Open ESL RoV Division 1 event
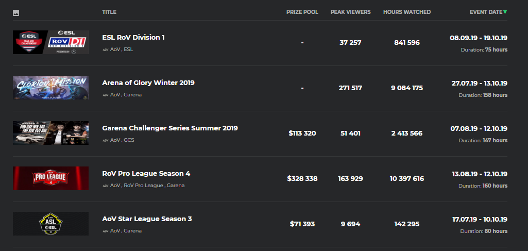Viewport: 528px width, 251px height. [x=133, y=38]
